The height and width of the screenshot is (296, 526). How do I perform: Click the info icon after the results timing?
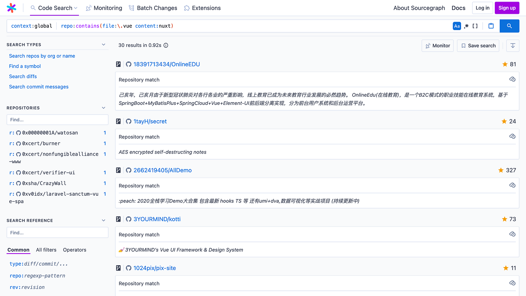click(165, 45)
